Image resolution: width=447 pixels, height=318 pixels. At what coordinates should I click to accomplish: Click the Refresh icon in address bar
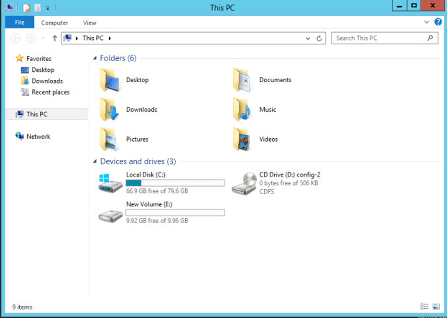pos(319,38)
